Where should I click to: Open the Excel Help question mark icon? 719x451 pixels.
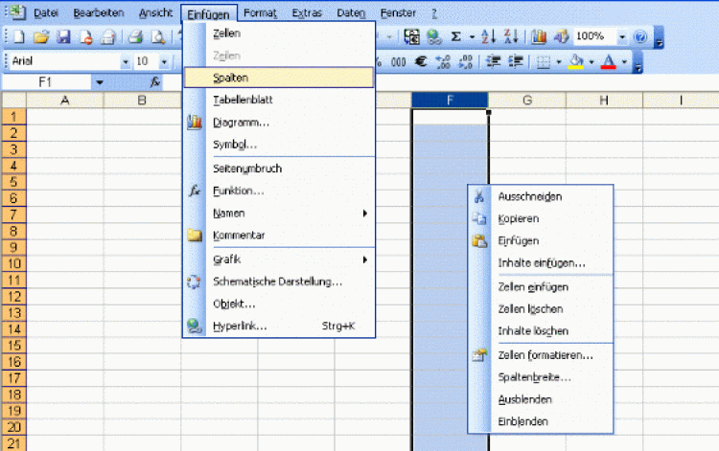(x=641, y=37)
